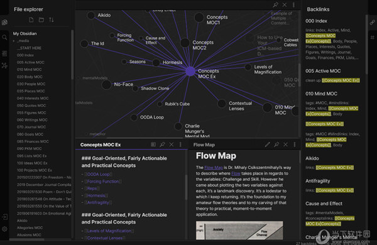
Task: Open the Flow Map link in note text
Action: [213, 168]
